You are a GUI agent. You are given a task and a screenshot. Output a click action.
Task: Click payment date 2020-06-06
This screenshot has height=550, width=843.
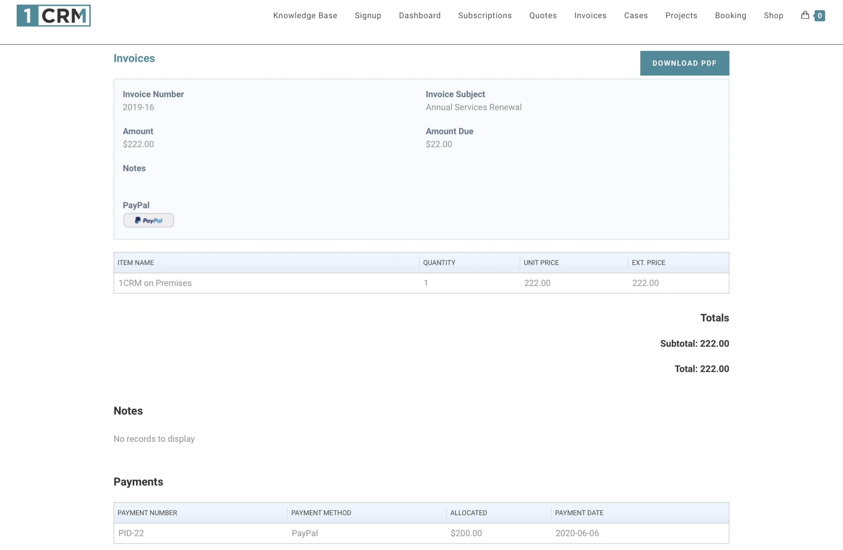click(577, 533)
